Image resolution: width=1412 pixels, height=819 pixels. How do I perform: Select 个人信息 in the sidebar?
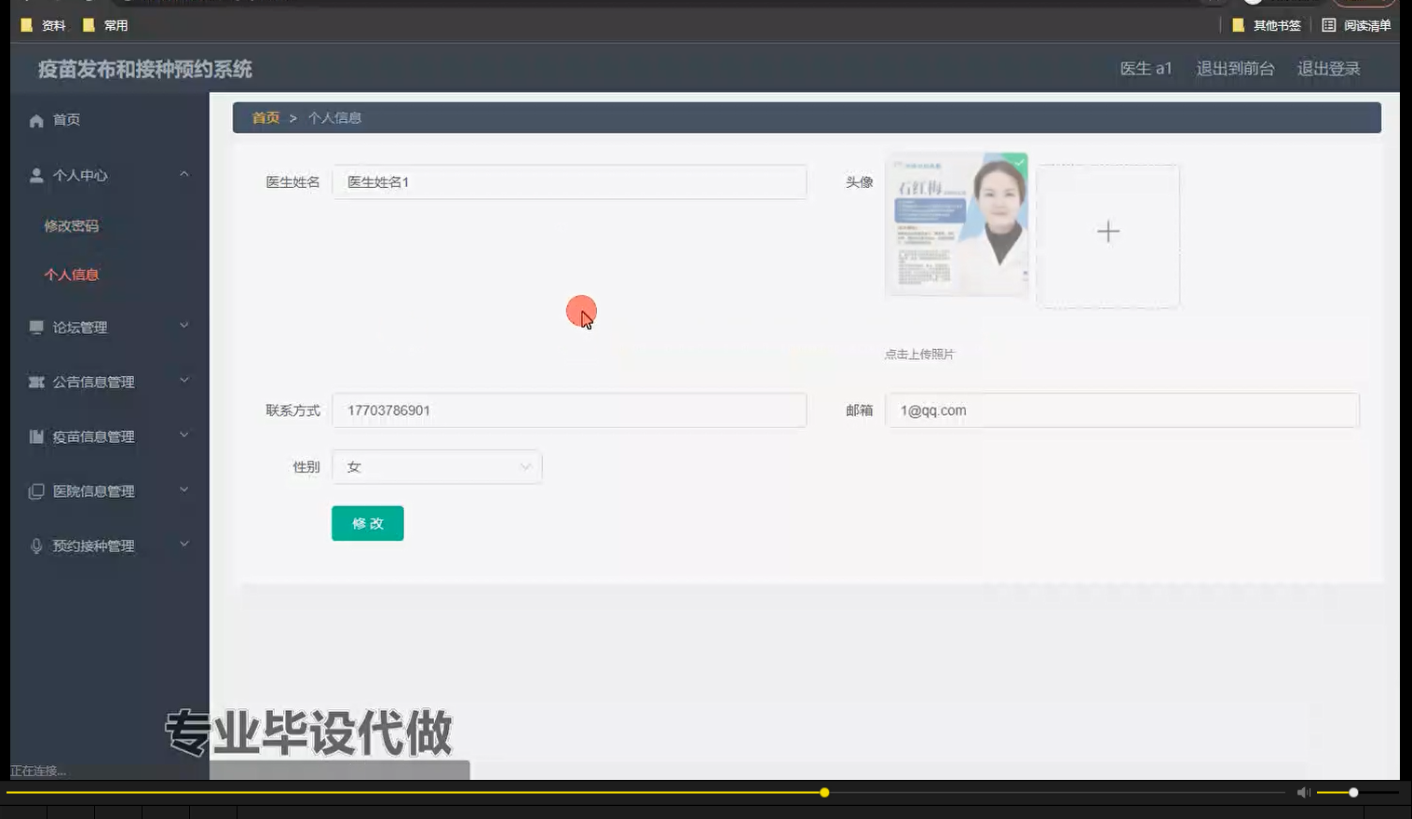tap(70, 275)
